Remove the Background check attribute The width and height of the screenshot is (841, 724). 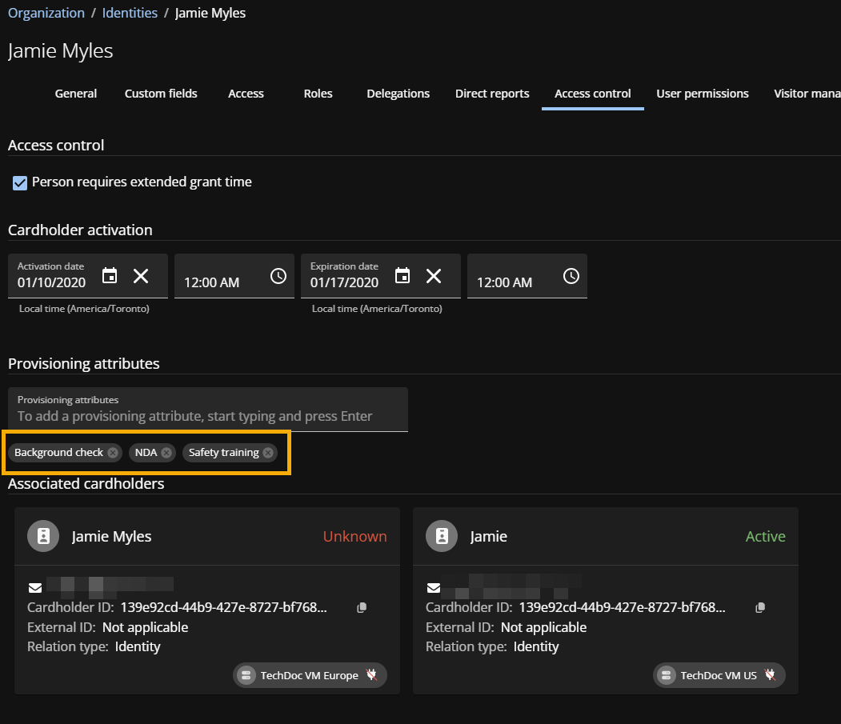(x=113, y=453)
